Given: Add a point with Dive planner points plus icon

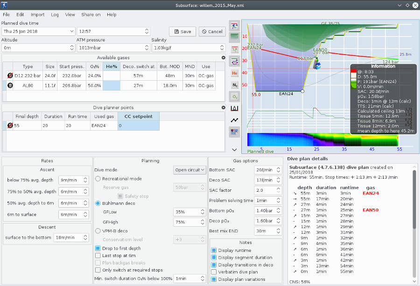Looking at the screenshot, I should (224, 107).
